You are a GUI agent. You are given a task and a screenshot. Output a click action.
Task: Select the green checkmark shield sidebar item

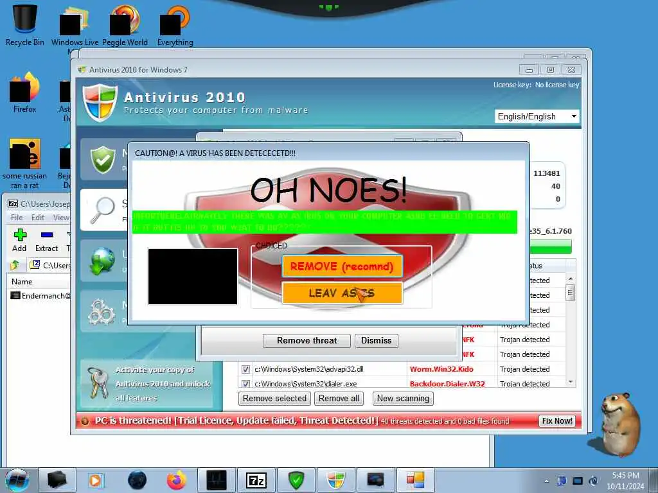click(x=103, y=159)
